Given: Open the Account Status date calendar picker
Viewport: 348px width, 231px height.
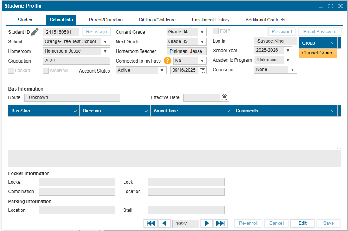Looking at the screenshot, I should [202, 70].
